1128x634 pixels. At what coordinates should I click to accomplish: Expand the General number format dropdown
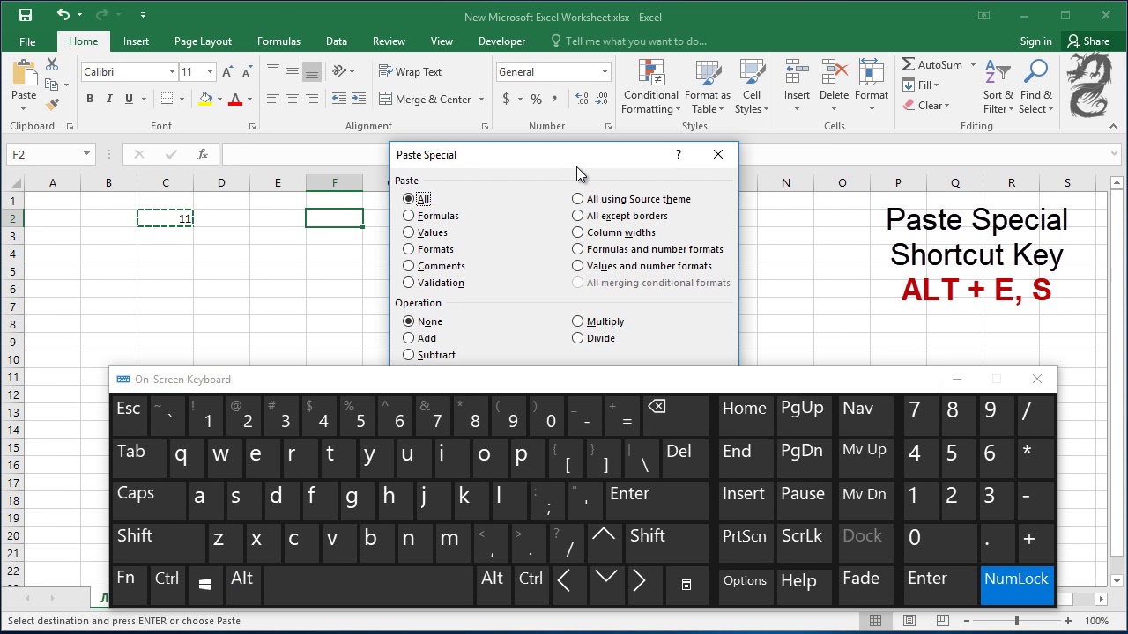(x=605, y=72)
